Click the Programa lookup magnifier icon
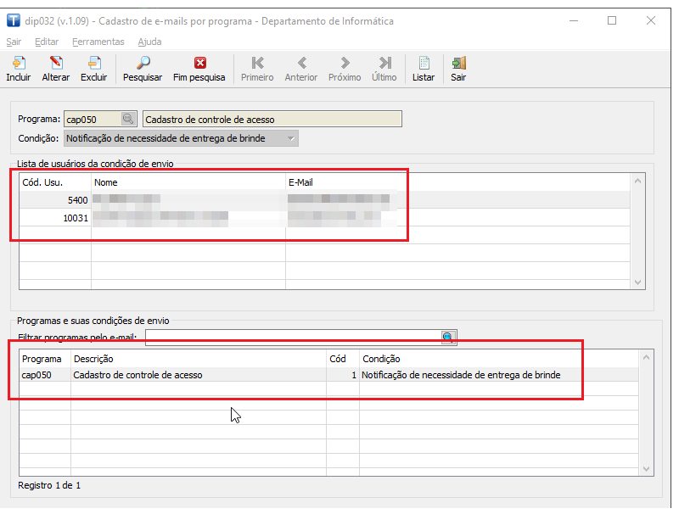This screenshot has width=679, height=514. (x=128, y=120)
